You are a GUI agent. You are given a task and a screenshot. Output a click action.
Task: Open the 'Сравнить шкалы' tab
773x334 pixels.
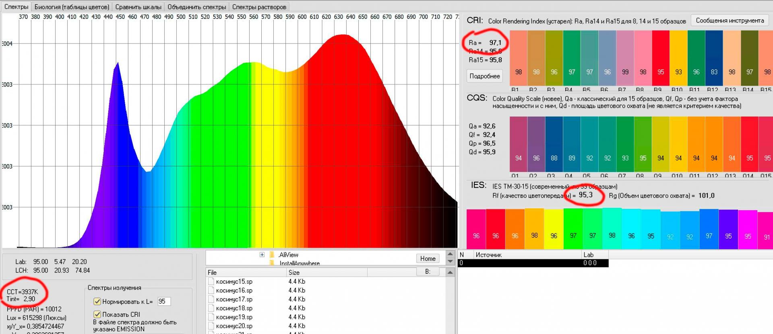(138, 7)
